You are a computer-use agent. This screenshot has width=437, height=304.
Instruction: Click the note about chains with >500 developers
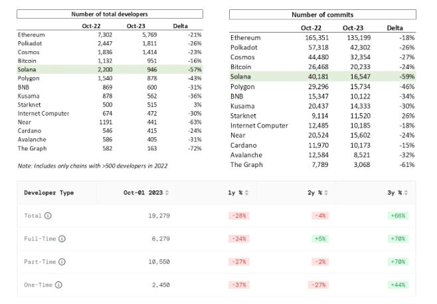coord(90,166)
